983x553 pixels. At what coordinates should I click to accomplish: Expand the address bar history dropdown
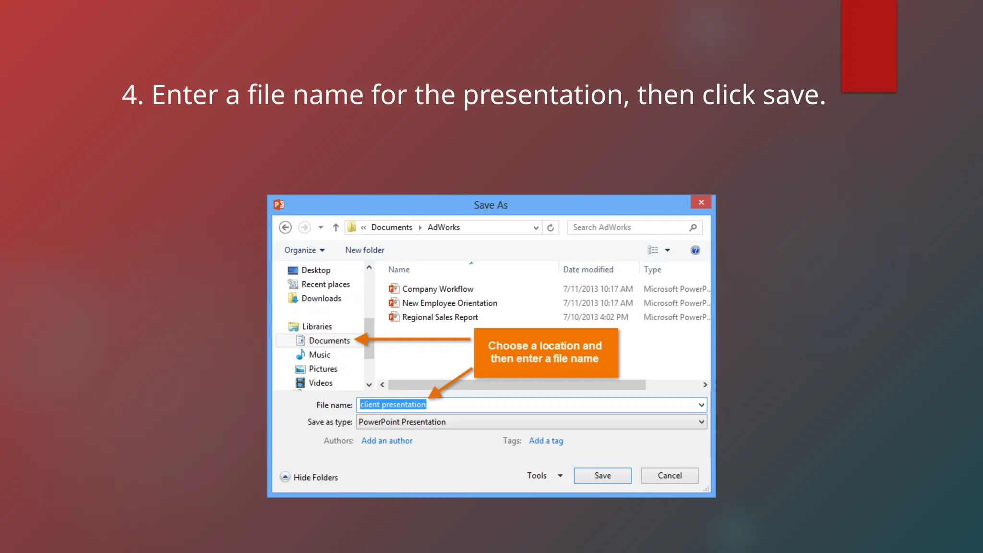point(536,228)
